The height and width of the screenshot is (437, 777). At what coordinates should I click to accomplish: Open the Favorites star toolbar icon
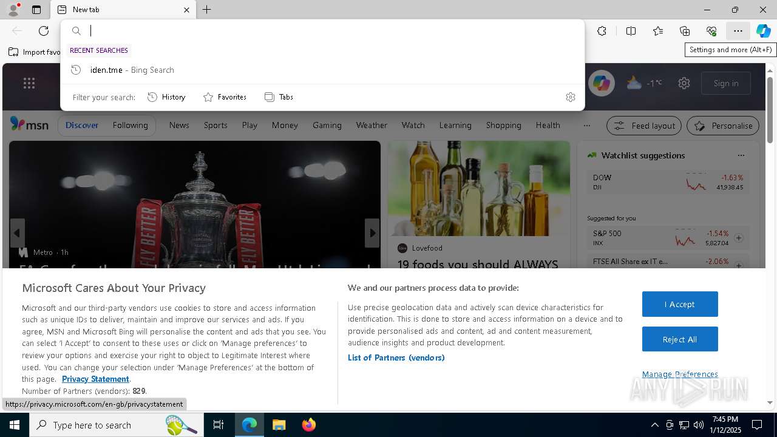(x=657, y=31)
